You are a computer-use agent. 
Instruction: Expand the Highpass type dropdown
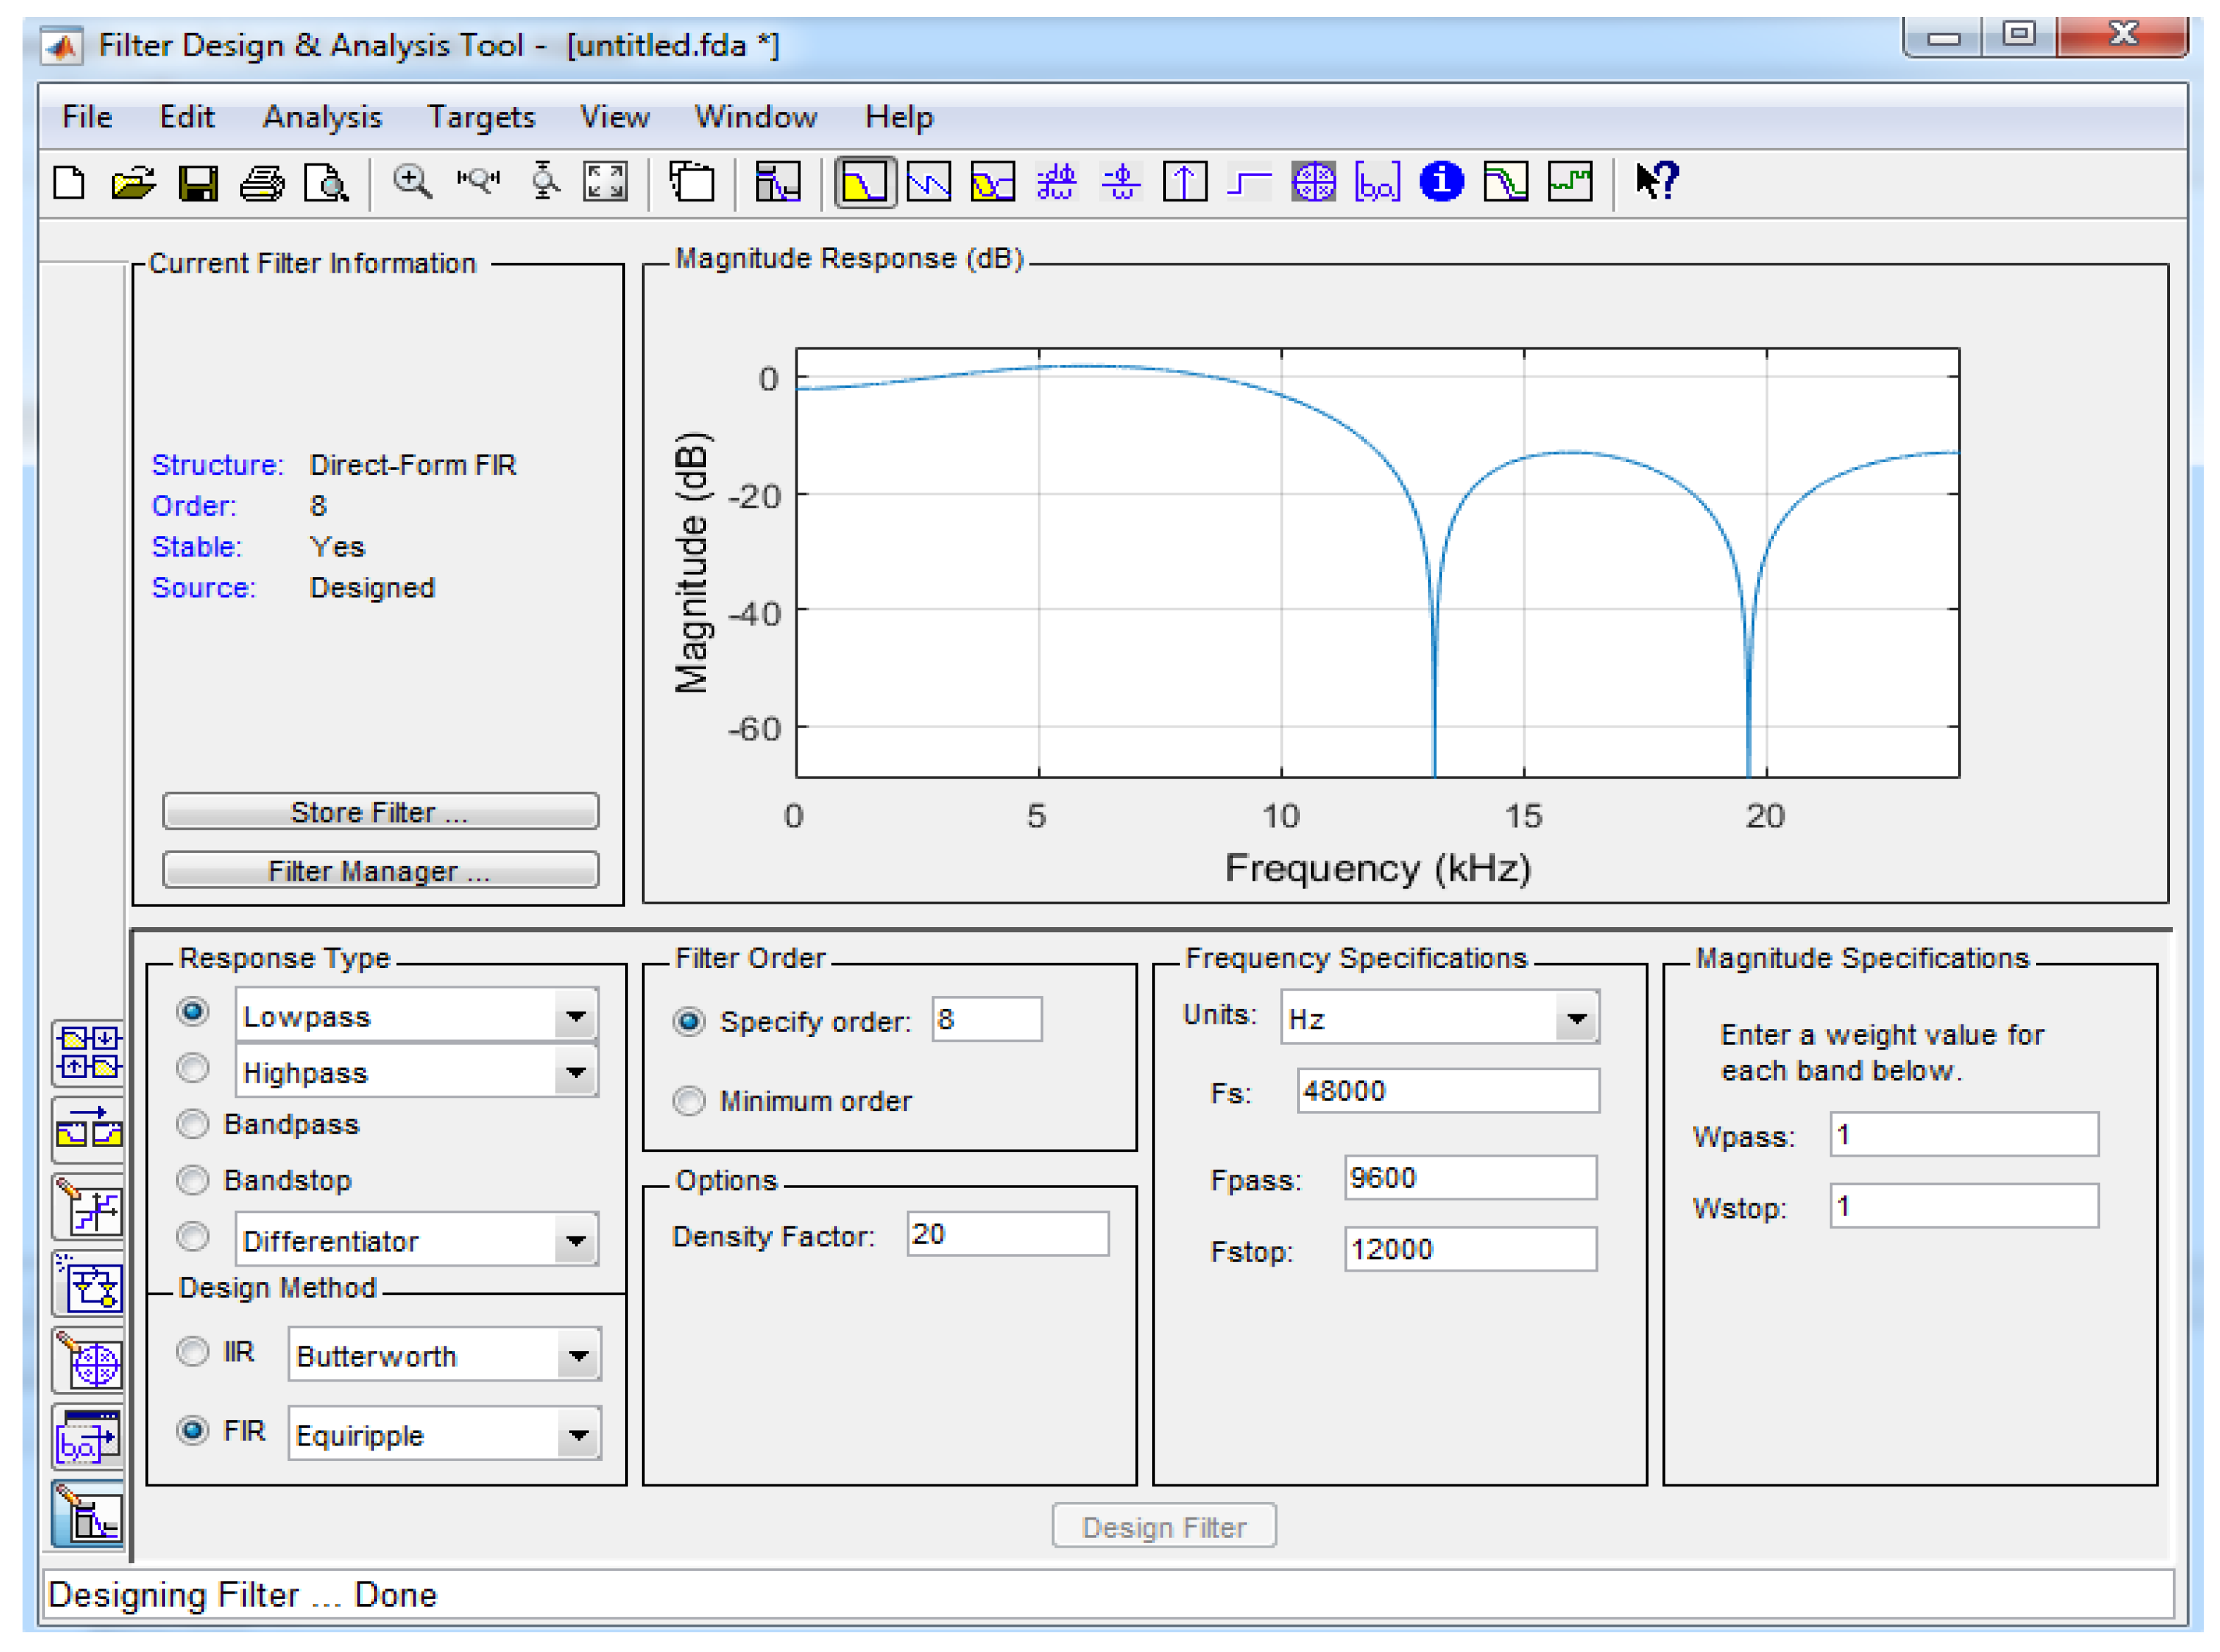pyautogui.click(x=576, y=1072)
